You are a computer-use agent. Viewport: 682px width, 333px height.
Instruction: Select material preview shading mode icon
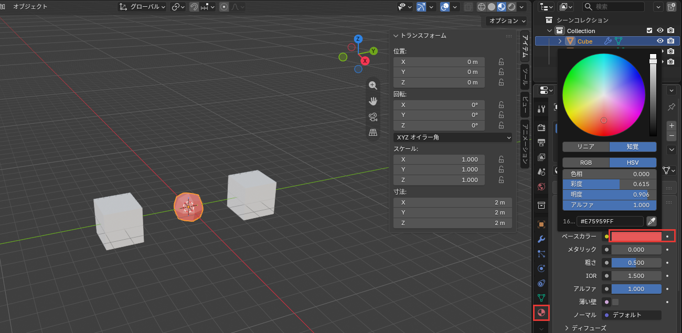(x=502, y=7)
